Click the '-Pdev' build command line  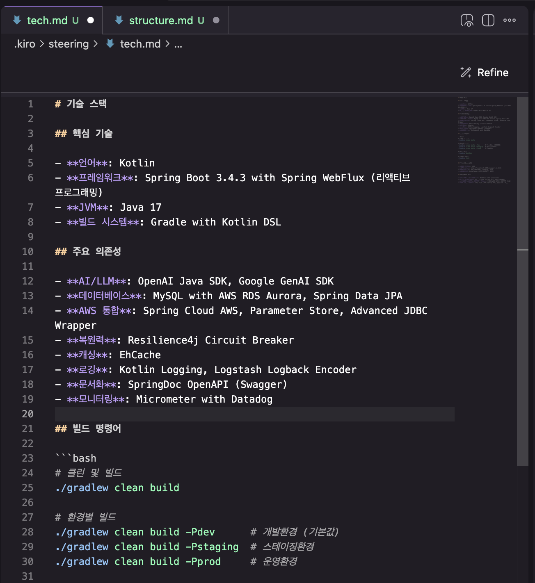pos(135,532)
